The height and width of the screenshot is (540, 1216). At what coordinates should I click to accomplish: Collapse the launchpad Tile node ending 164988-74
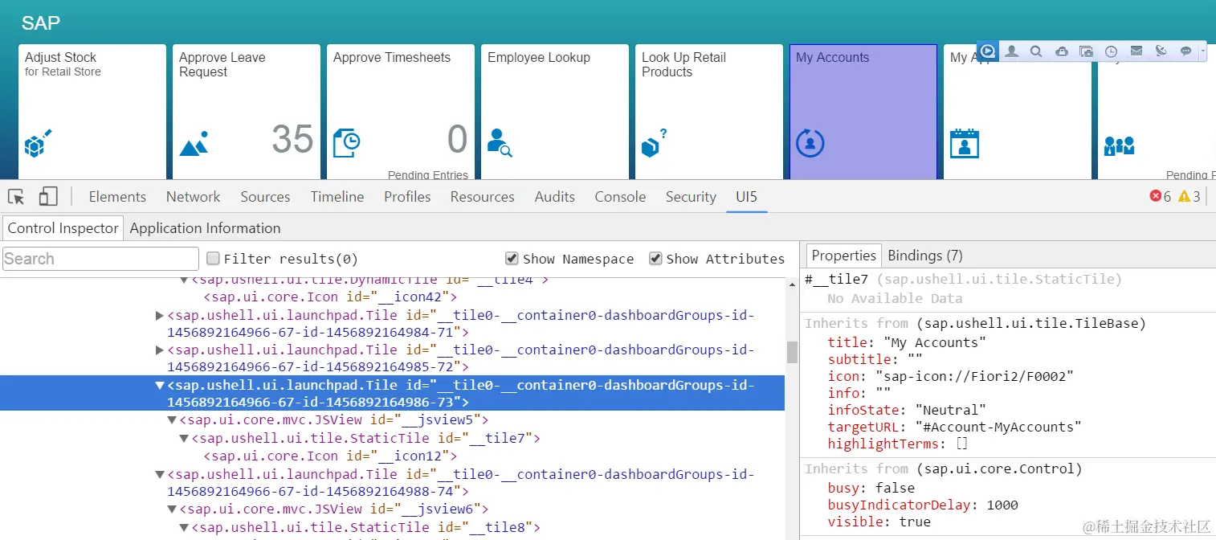[x=159, y=474]
